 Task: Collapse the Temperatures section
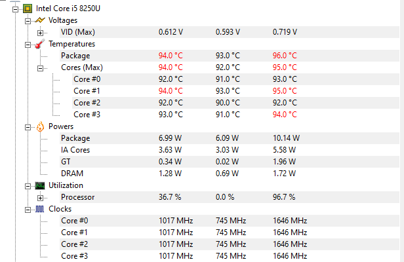(x=28, y=45)
